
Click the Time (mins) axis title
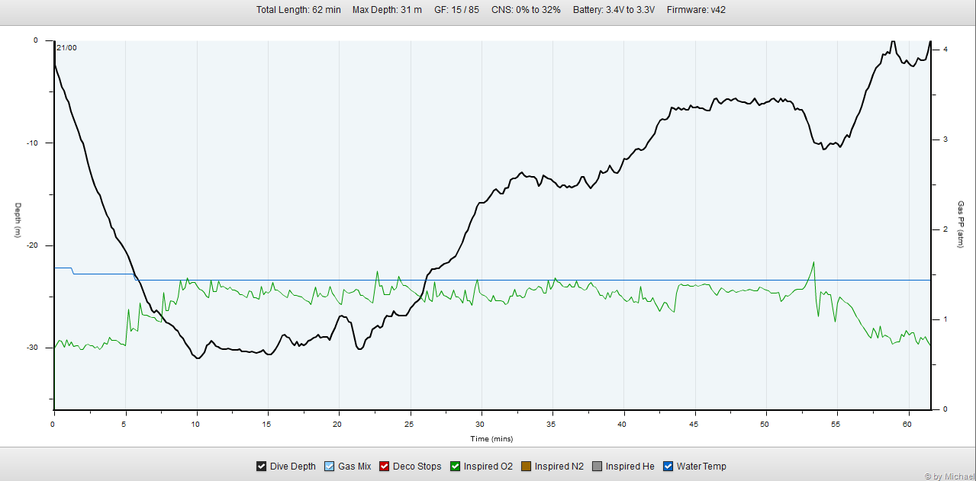[x=491, y=439]
